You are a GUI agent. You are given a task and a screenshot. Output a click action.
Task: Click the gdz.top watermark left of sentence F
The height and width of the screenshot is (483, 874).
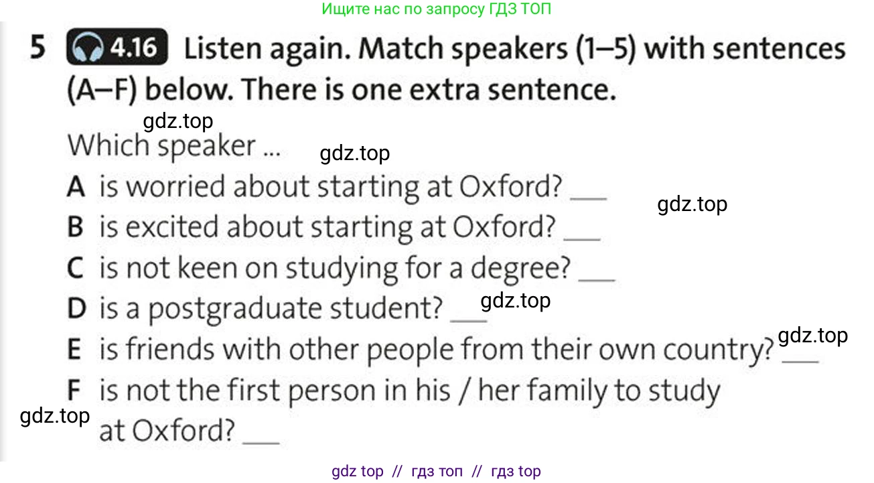click(55, 416)
